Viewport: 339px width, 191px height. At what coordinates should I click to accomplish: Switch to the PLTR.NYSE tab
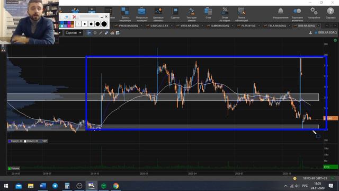[248, 26]
